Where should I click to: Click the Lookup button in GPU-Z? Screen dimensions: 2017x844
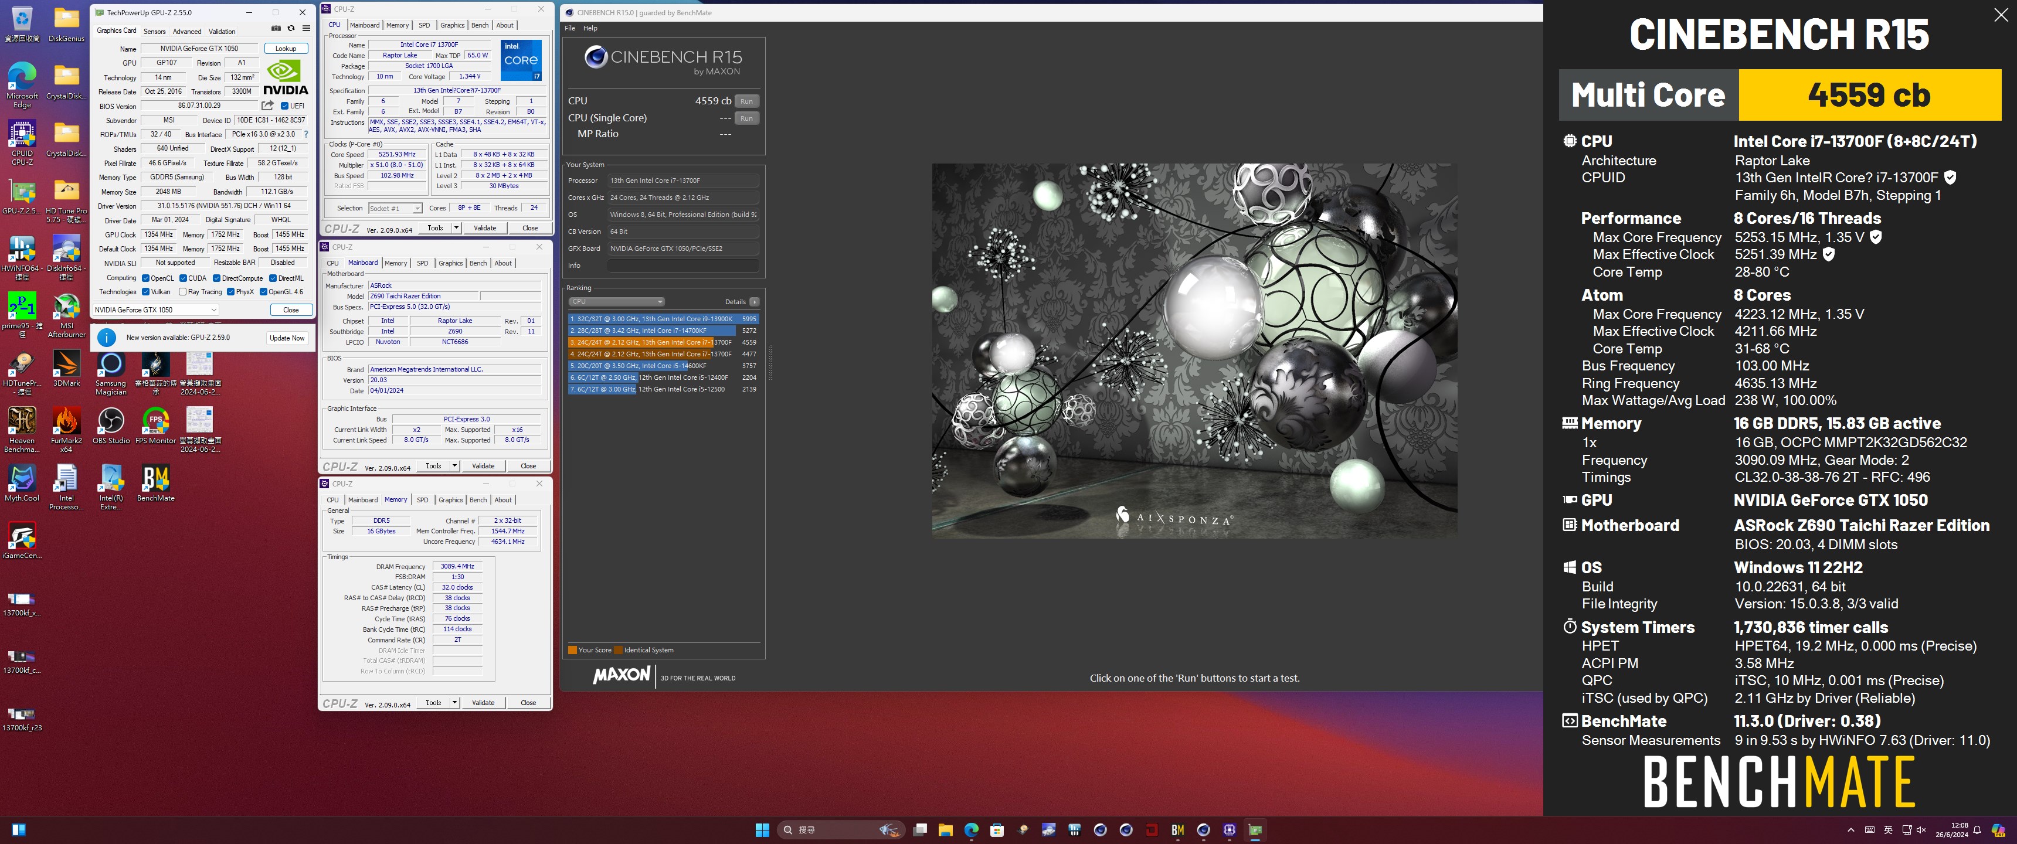click(286, 49)
